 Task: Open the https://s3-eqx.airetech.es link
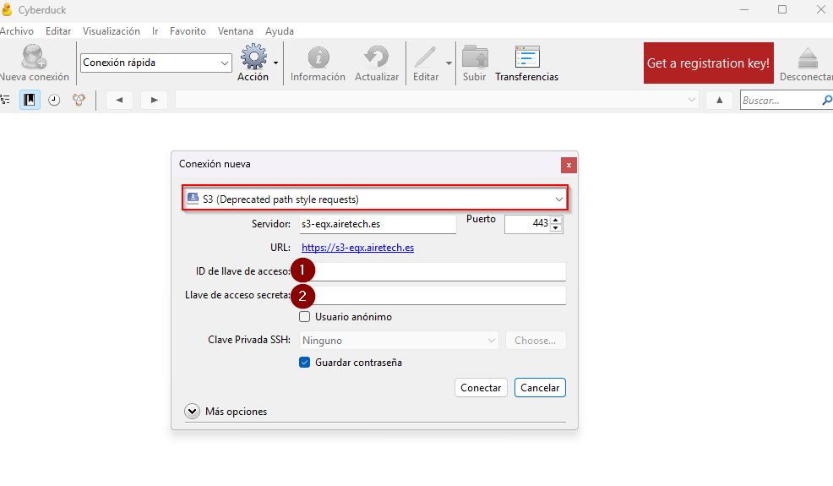[x=357, y=248]
